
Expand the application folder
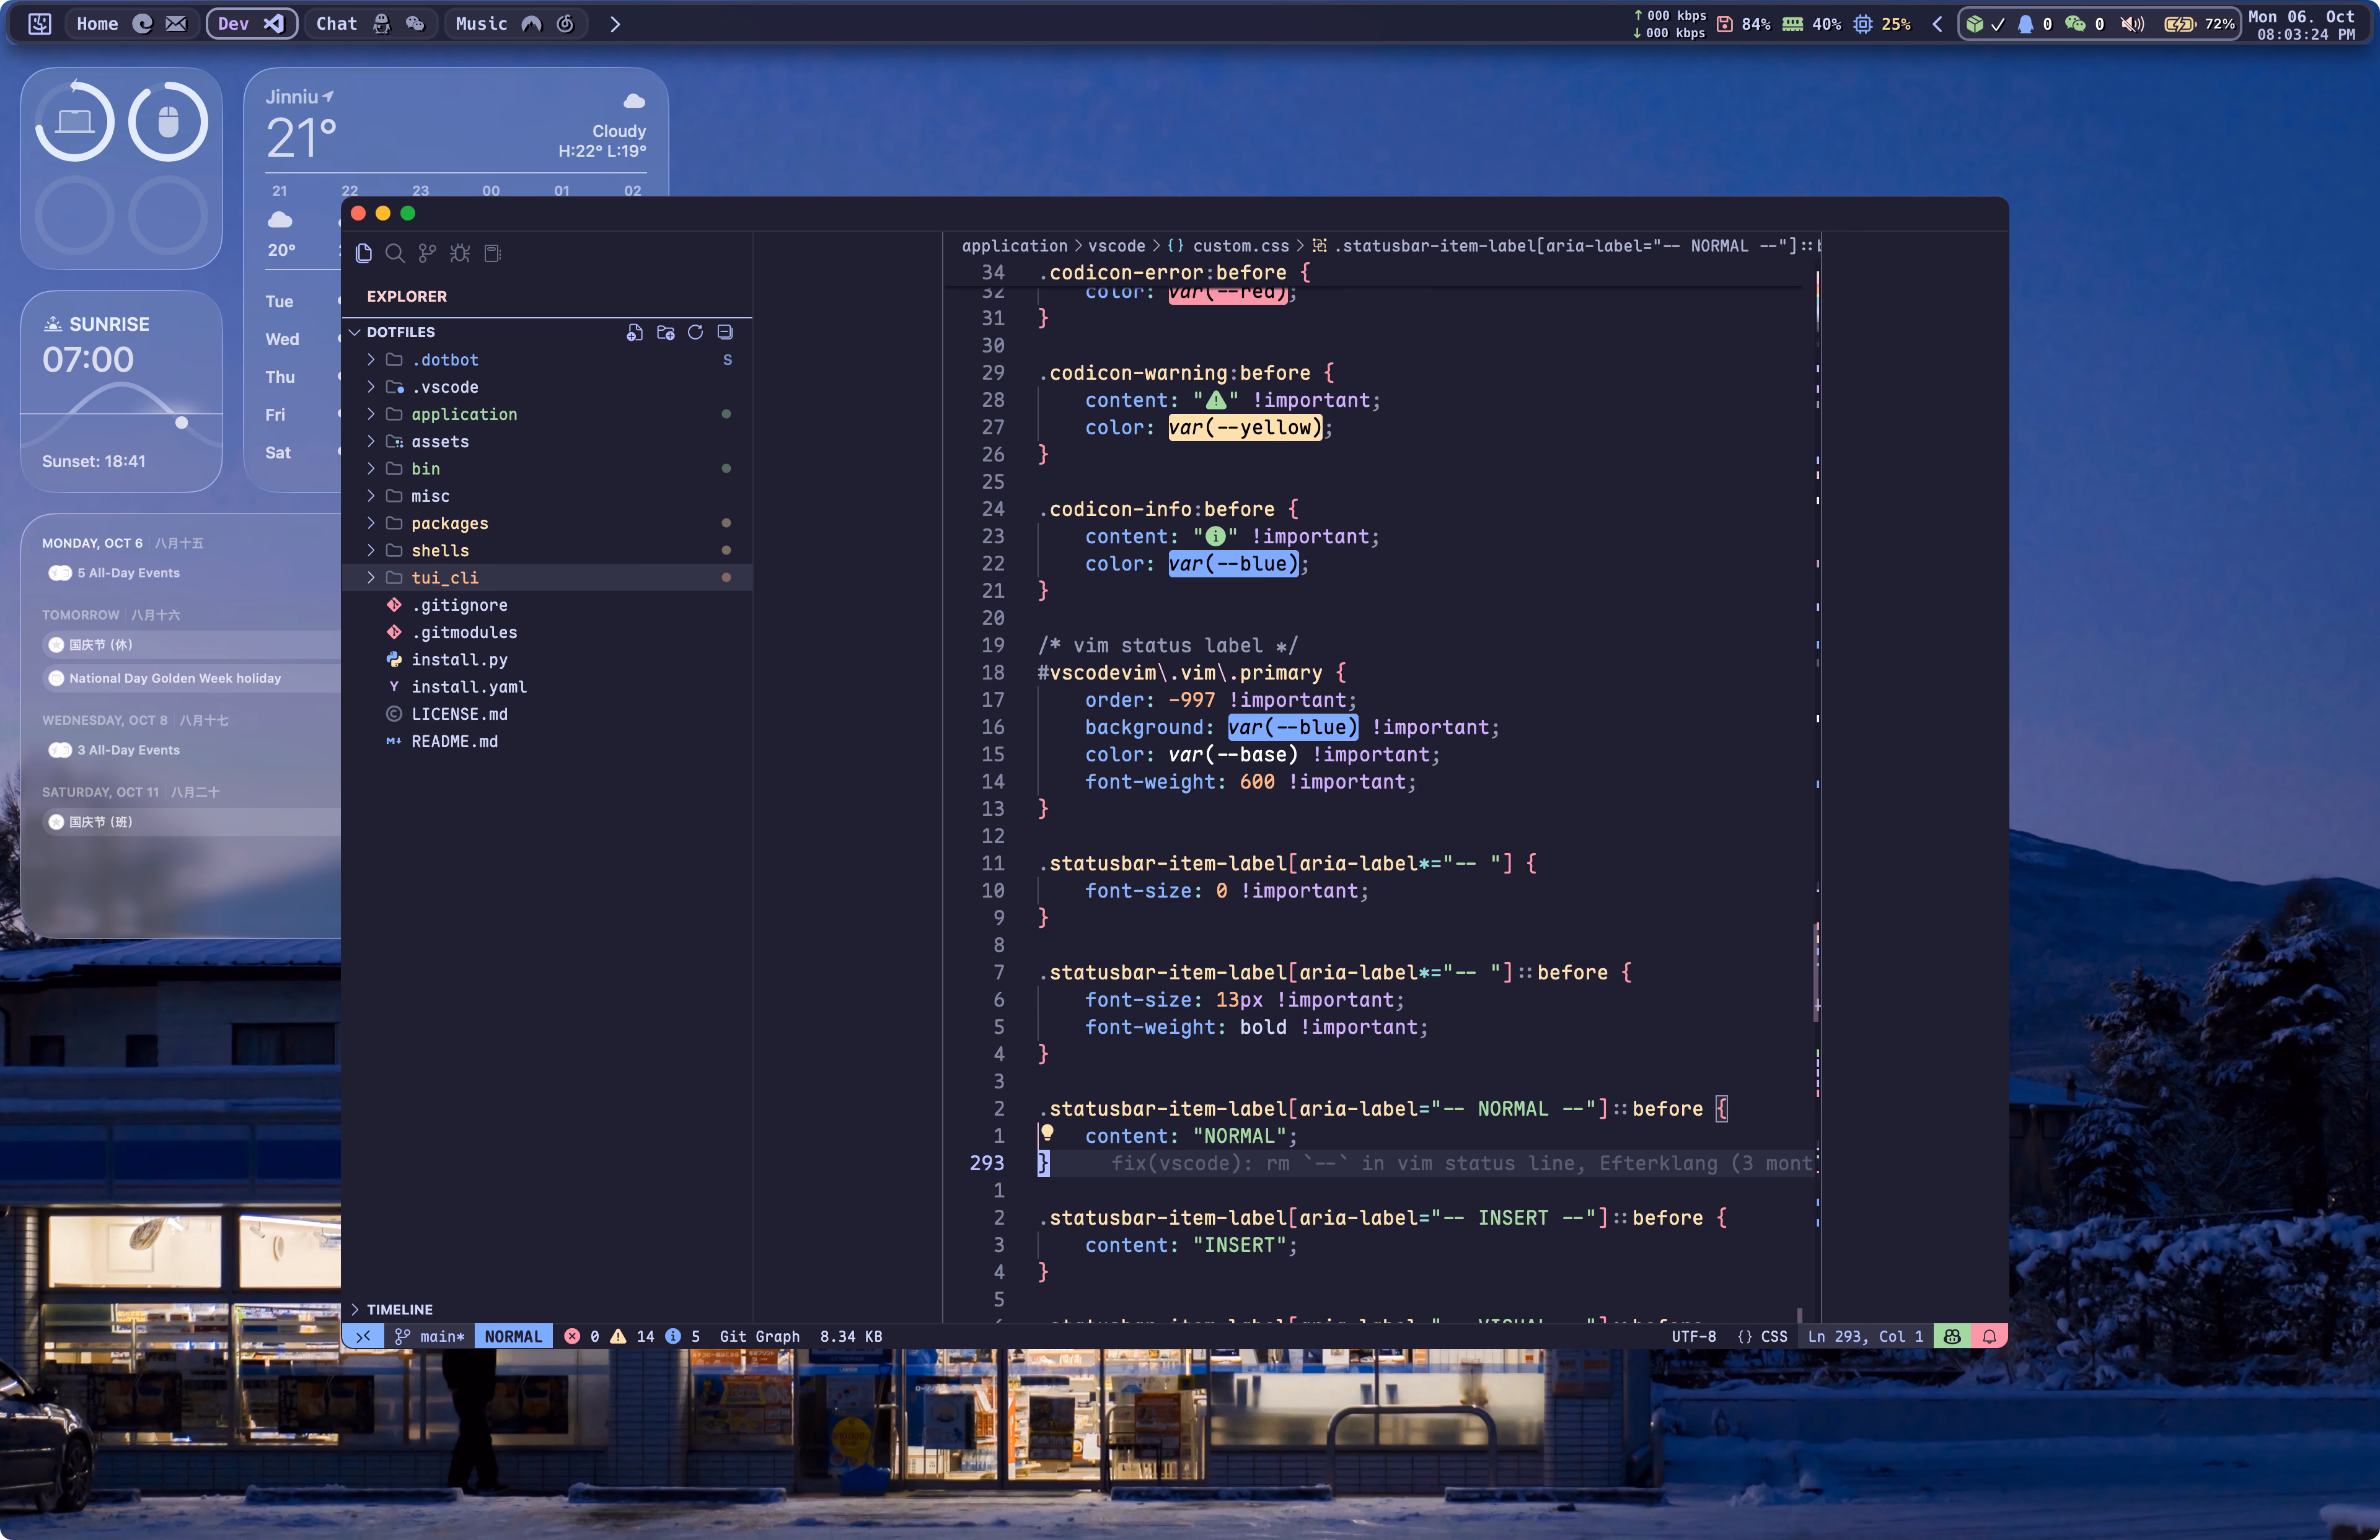point(464,414)
